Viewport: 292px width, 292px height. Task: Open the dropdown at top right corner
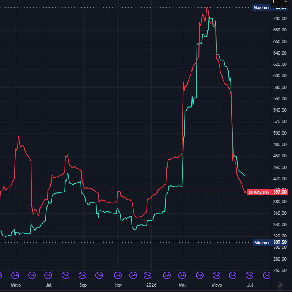pos(280,2)
